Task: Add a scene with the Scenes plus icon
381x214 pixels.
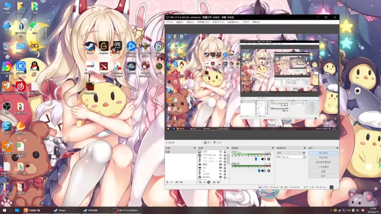Action: [x=167, y=182]
